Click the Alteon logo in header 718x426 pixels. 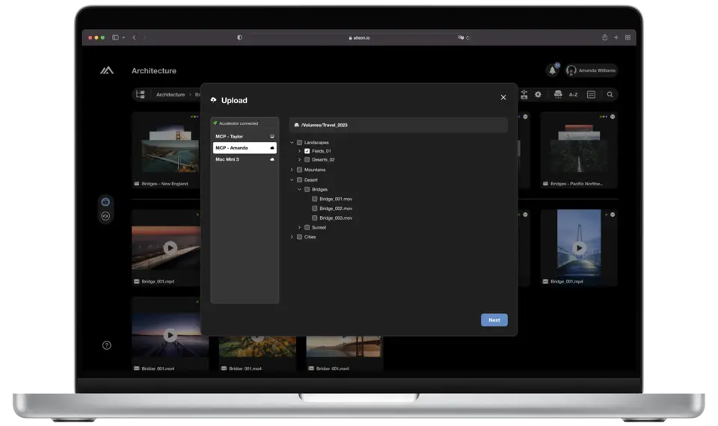tap(107, 71)
